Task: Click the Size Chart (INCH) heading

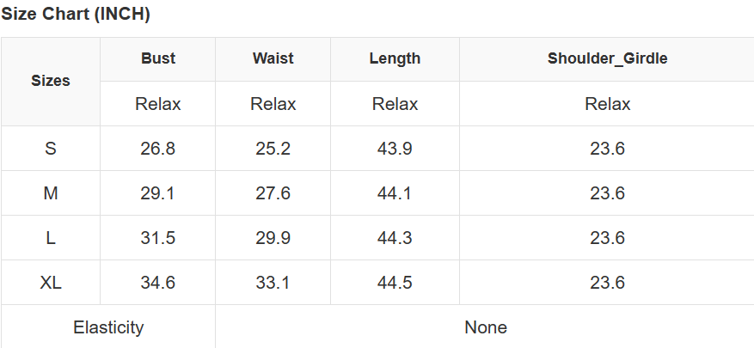Action: coord(76,15)
